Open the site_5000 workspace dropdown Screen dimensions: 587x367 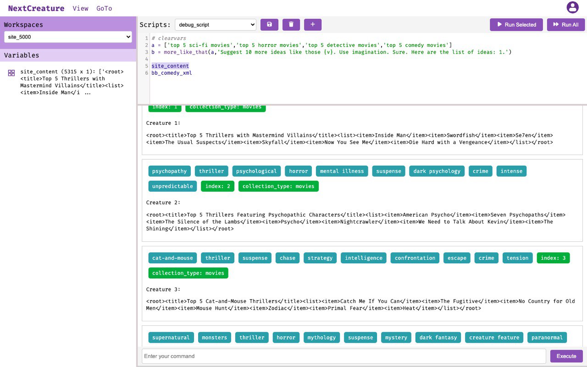68,36
